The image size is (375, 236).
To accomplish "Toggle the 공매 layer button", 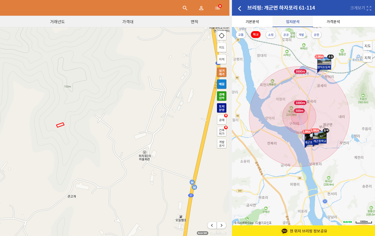I will click(222, 120).
